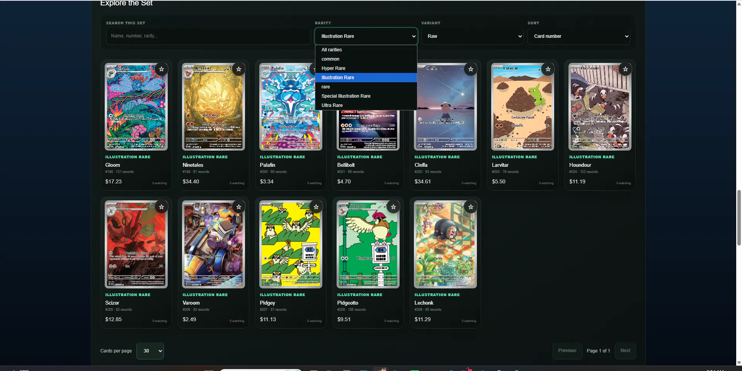Choose Special Illustration Rare option
742x371 pixels.
tap(366, 96)
